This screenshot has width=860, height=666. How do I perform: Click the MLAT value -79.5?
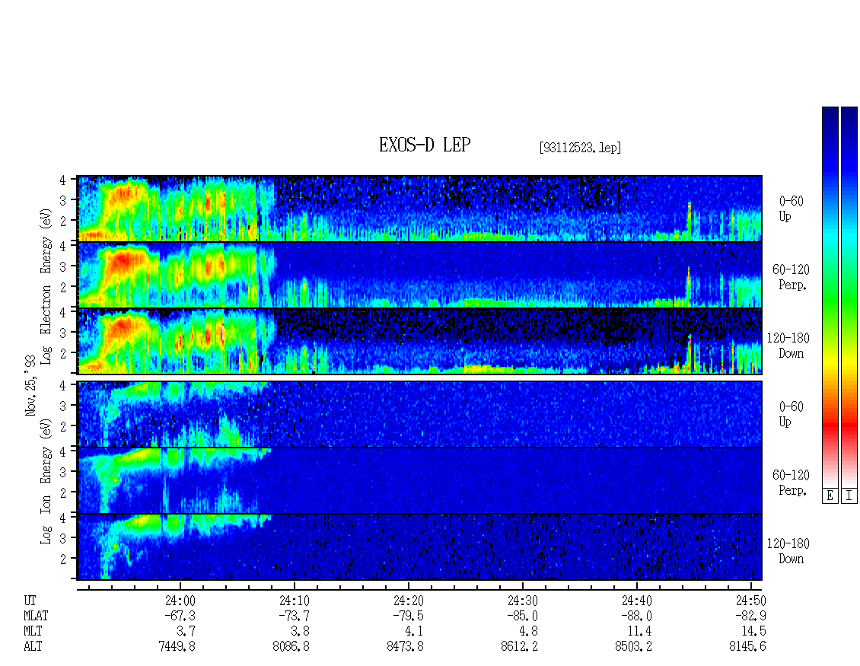pos(408,616)
